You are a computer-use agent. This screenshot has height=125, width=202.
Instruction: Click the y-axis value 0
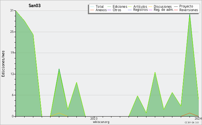(x=13, y=116)
